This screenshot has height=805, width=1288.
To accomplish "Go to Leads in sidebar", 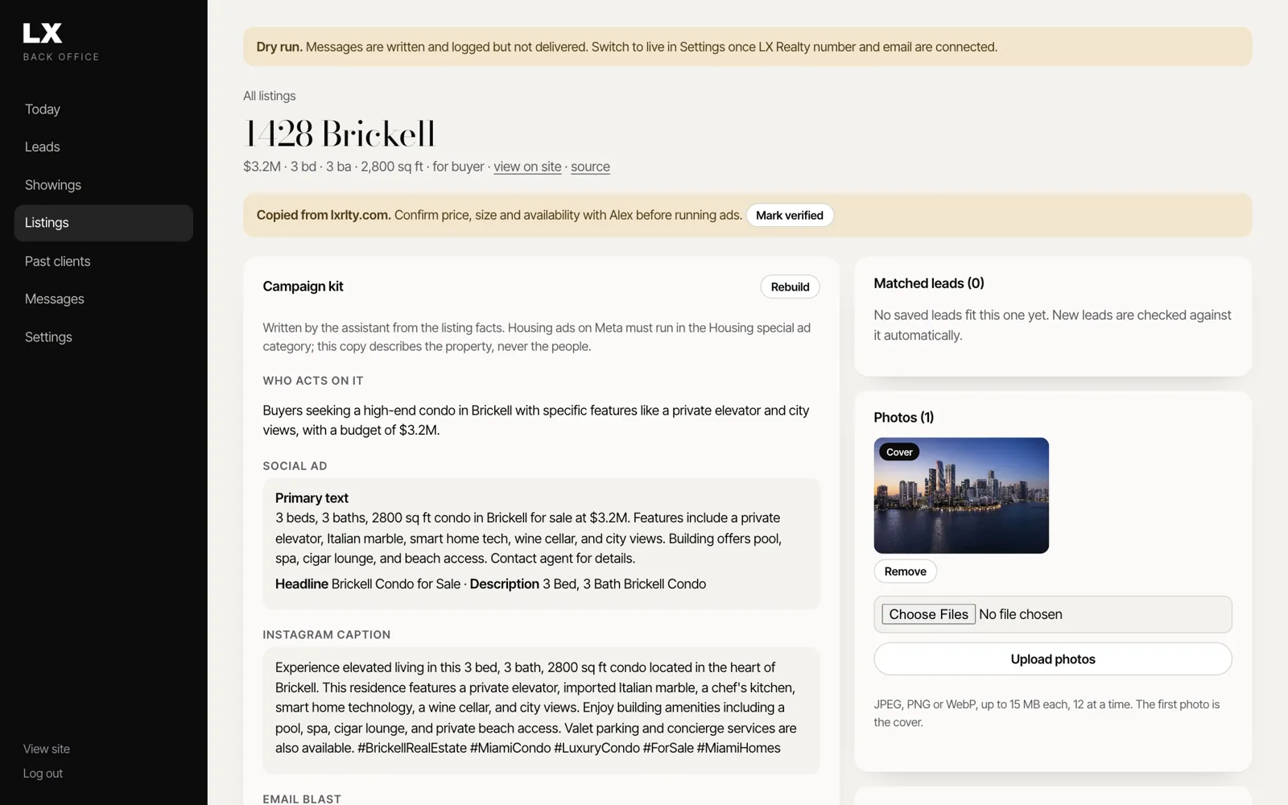I will pos(43,147).
